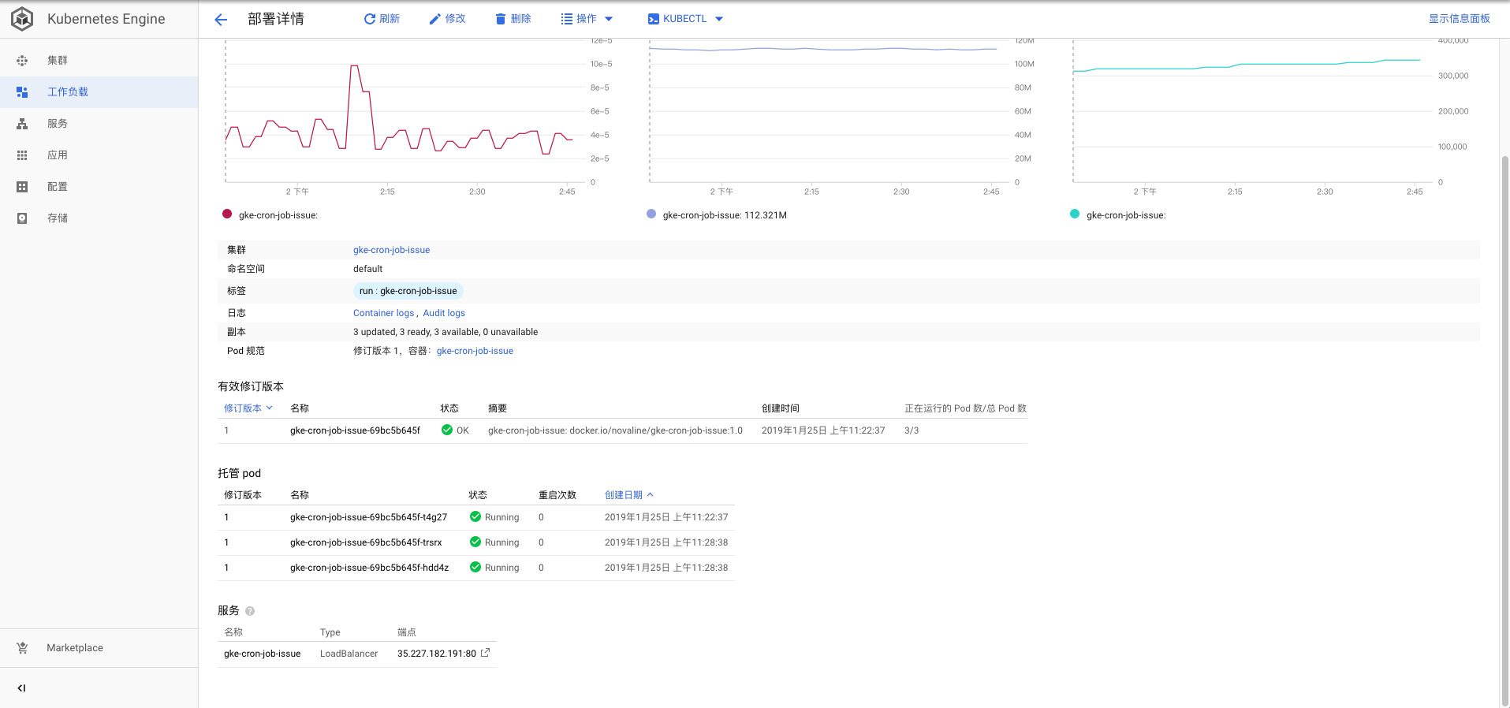Select 应用 in the sidebar

pyautogui.click(x=99, y=155)
